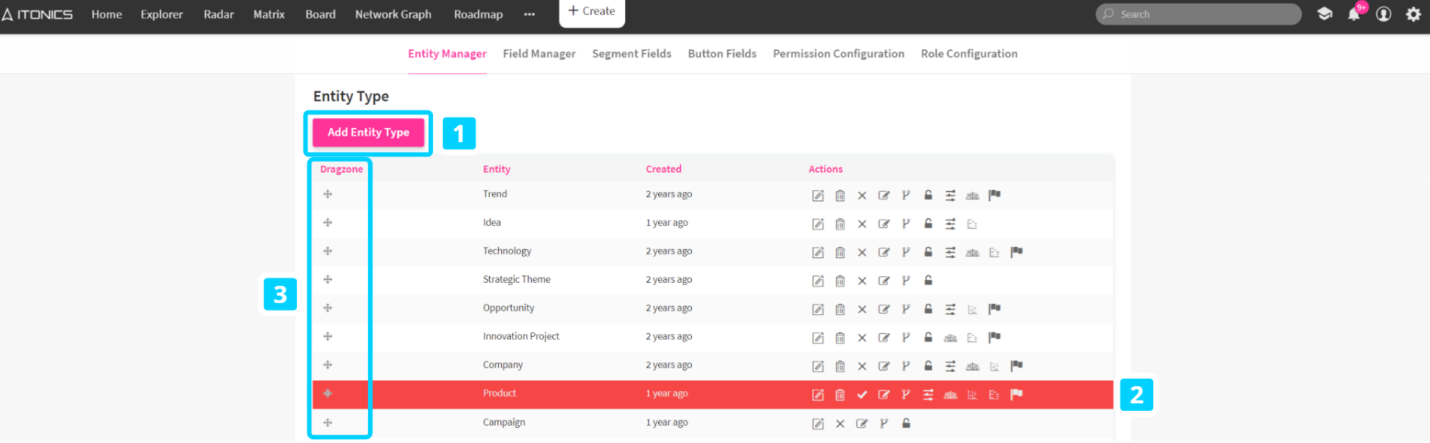Click the branch icon for Technology row

(x=906, y=252)
